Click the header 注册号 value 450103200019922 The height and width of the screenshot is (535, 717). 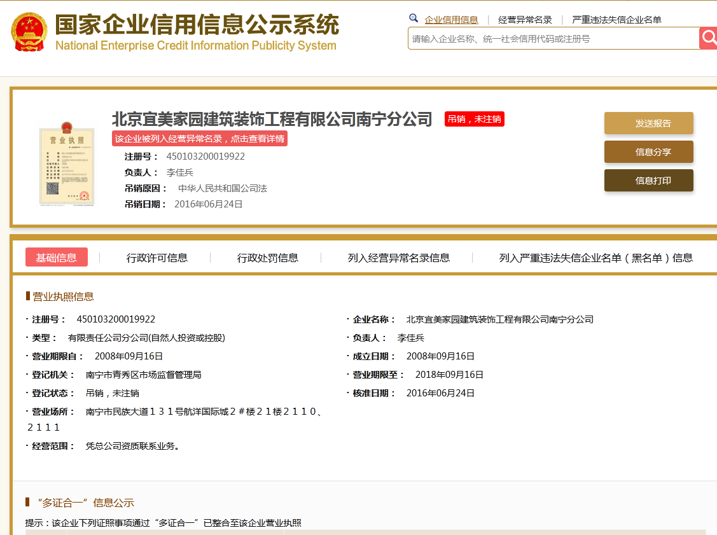pos(205,156)
